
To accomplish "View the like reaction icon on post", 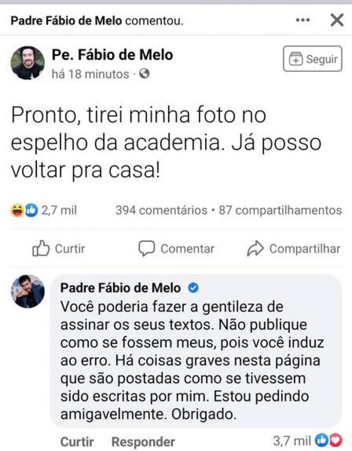I will coord(31,210).
